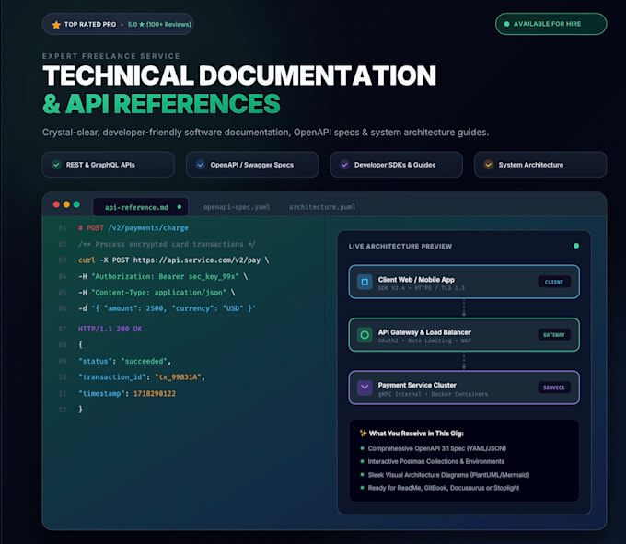Click purple checkmark beside Developer SDKs & Guides
The width and height of the screenshot is (626, 544).
point(344,165)
